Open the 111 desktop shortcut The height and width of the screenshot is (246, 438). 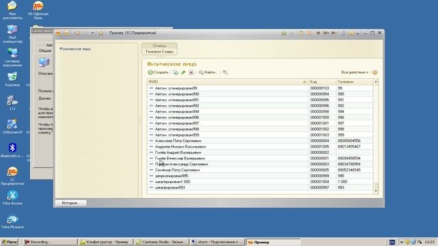[12, 103]
